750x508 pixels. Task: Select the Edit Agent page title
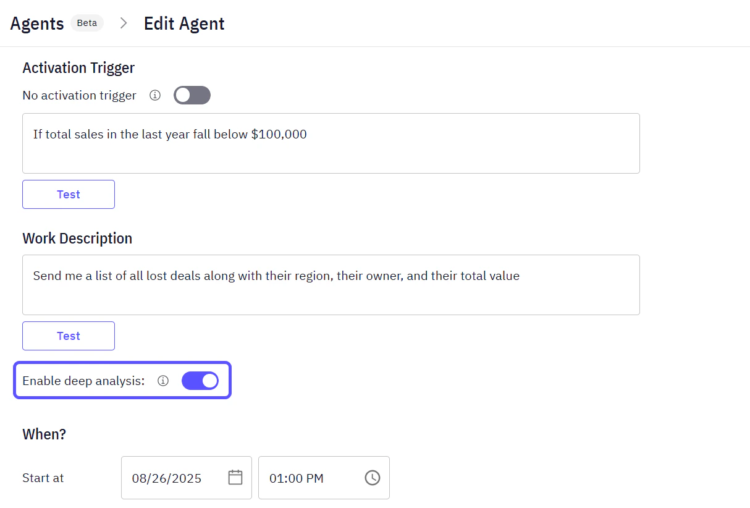(x=183, y=23)
